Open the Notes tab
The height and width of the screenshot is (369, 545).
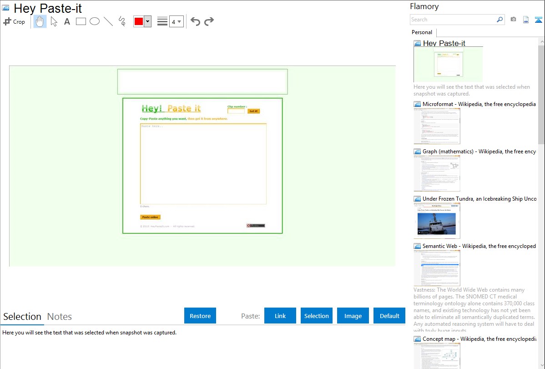pyautogui.click(x=60, y=317)
